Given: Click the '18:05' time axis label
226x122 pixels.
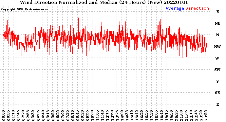Looking at the screenshot, I should pos(157,115).
